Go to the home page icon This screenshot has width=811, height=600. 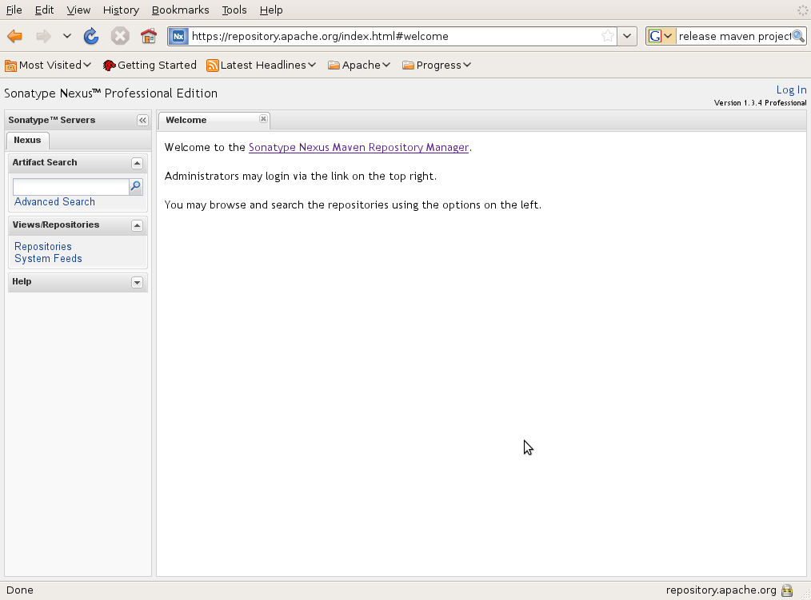click(149, 36)
